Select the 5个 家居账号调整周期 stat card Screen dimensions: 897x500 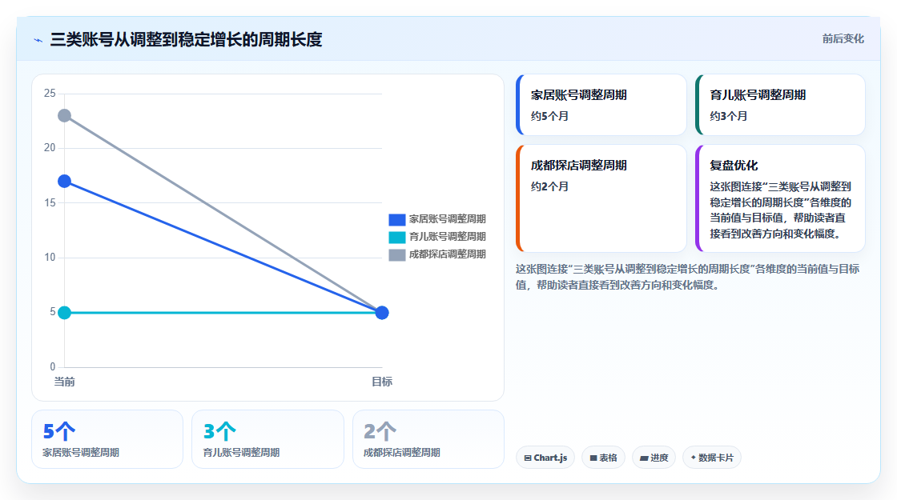[107, 439]
